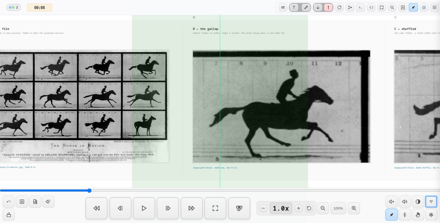Increase playback speed with plus button
Image resolution: width=440 pixels, height=223 pixels.
(299, 208)
